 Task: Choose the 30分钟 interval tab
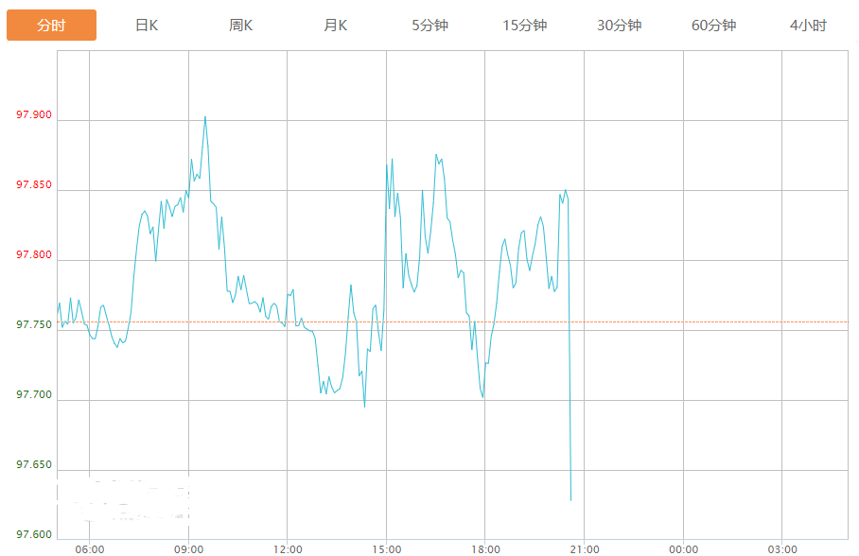tap(619, 26)
